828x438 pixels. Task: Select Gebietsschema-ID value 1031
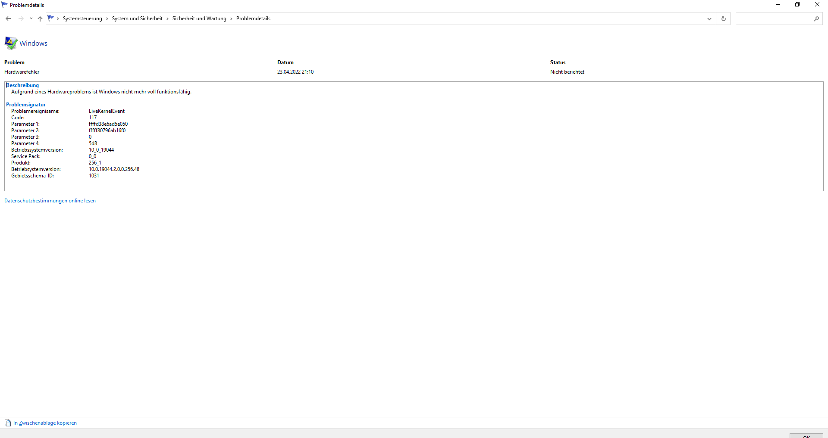point(94,176)
